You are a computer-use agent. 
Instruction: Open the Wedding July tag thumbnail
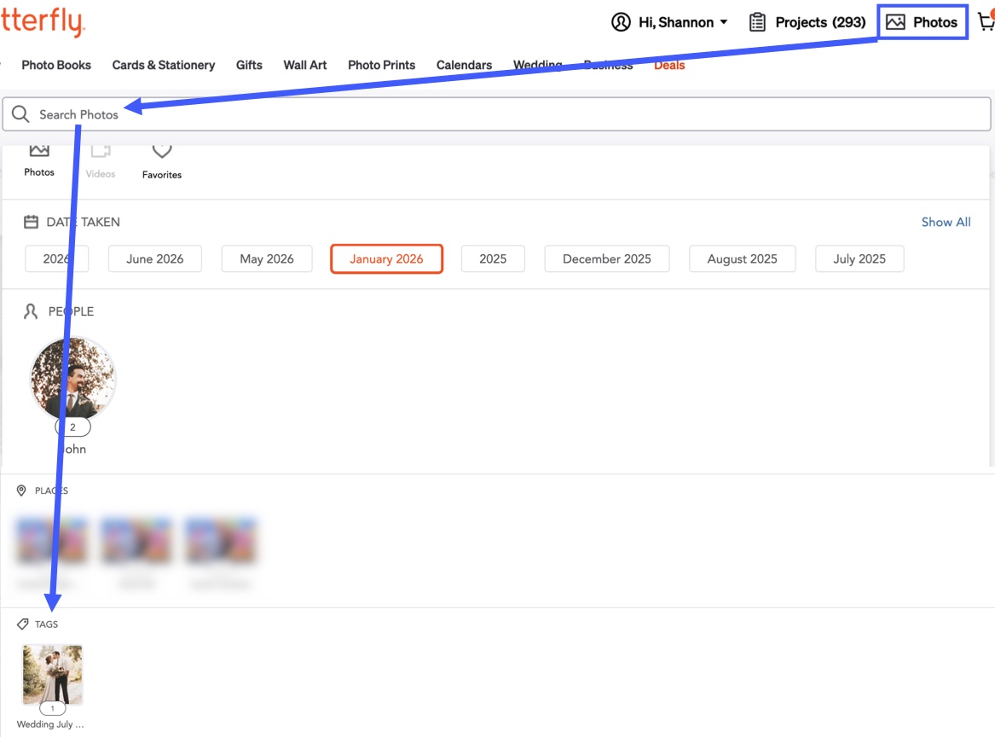pyautogui.click(x=53, y=675)
